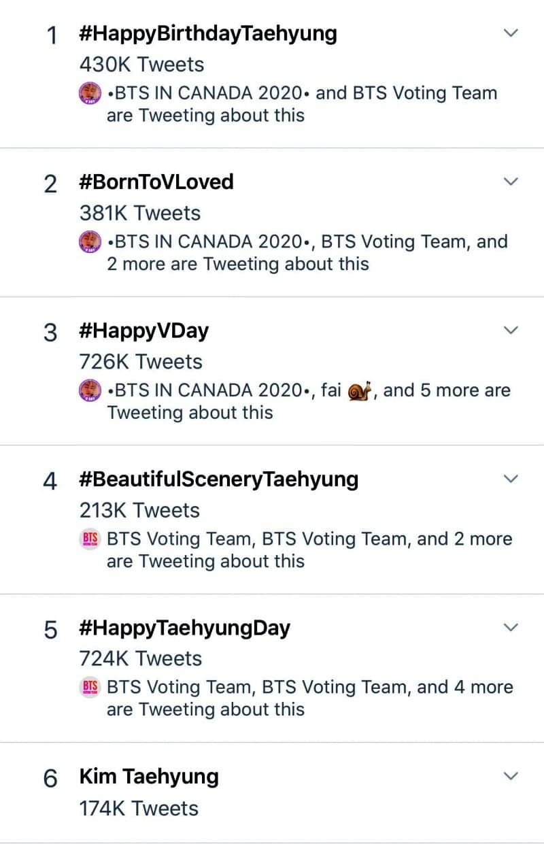
Task: Tap the #HappyVDay hashtag
Action: point(144,331)
